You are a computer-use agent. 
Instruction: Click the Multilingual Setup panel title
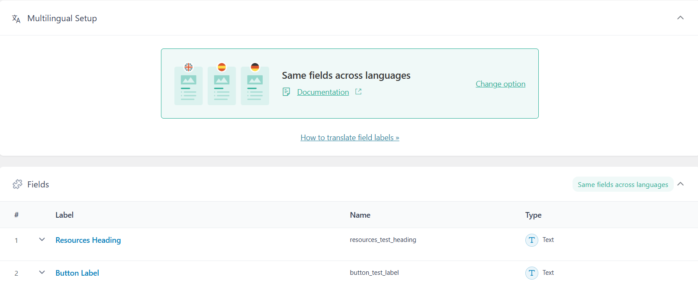pyautogui.click(x=62, y=18)
